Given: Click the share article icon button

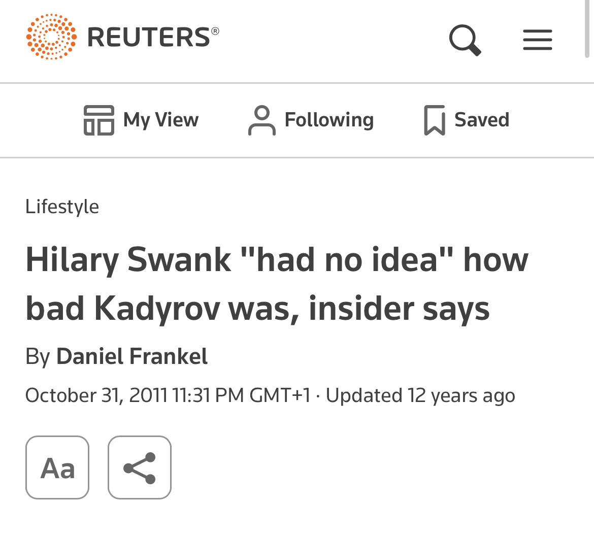Looking at the screenshot, I should coord(140,467).
